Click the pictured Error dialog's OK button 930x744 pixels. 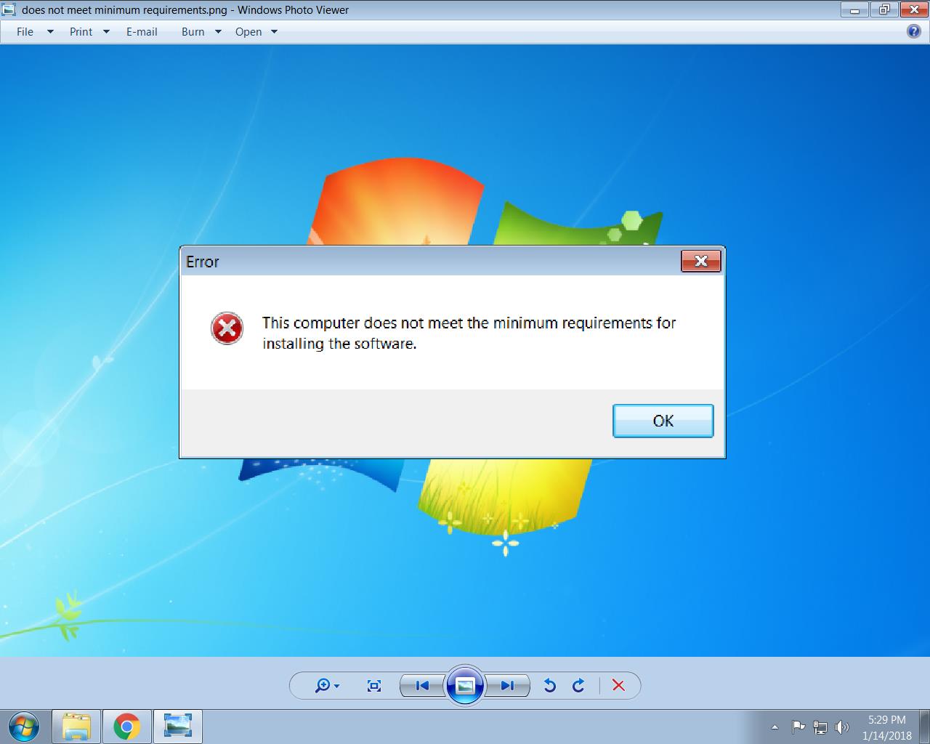click(x=663, y=421)
